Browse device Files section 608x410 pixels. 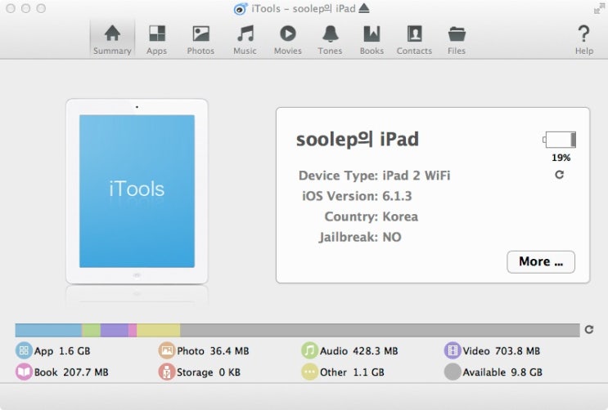[457, 39]
